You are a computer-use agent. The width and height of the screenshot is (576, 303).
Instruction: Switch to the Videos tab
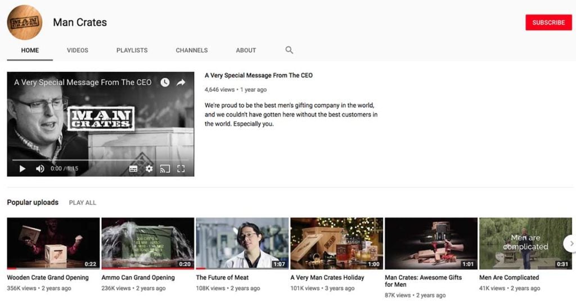[x=78, y=50]
